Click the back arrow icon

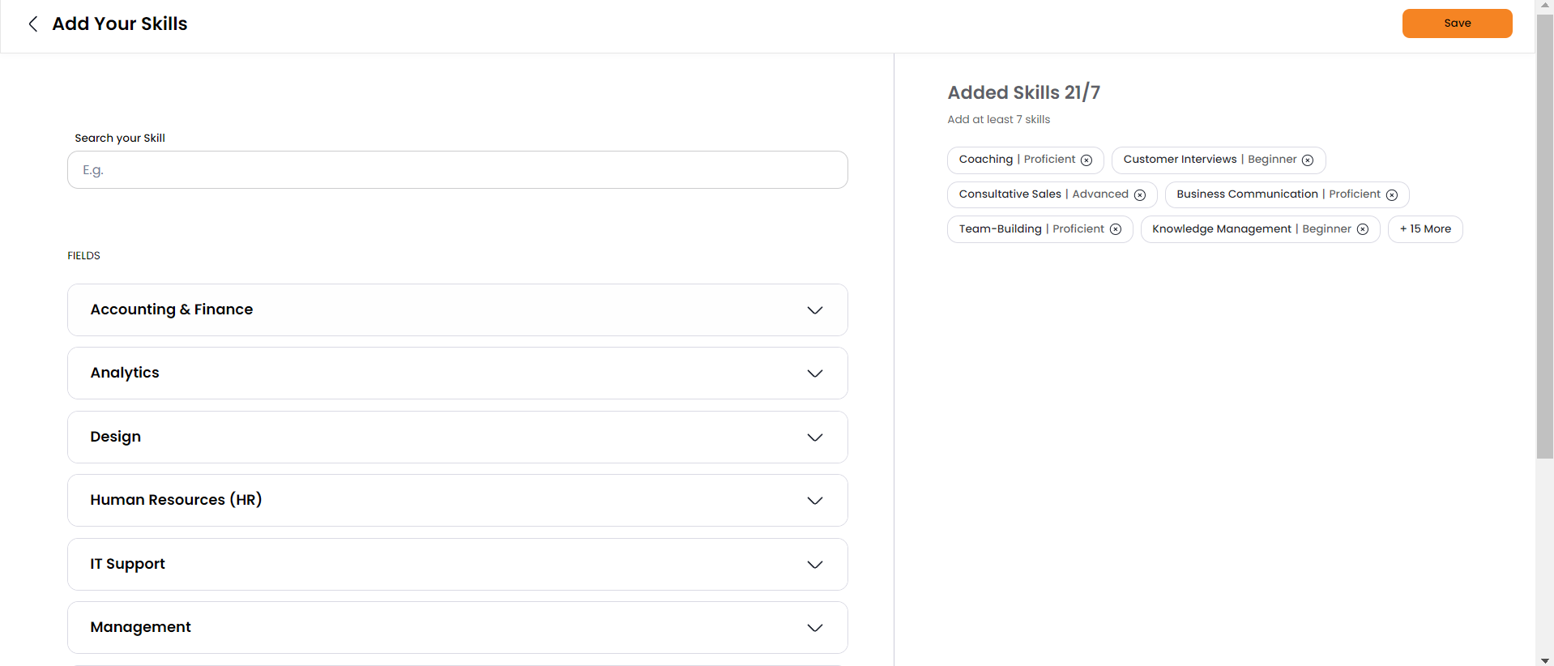[x=33, y=24]
